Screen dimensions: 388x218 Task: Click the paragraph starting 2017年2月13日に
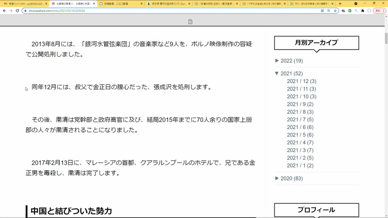coord(140,168)
